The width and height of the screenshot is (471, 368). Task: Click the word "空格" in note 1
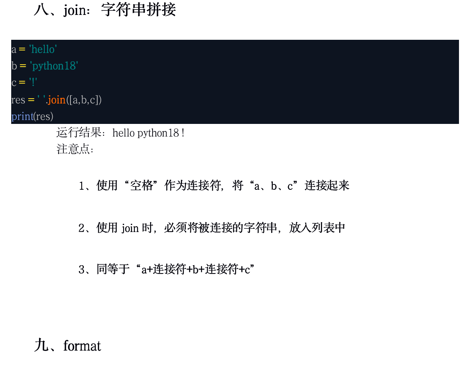(x=142, y=185)
